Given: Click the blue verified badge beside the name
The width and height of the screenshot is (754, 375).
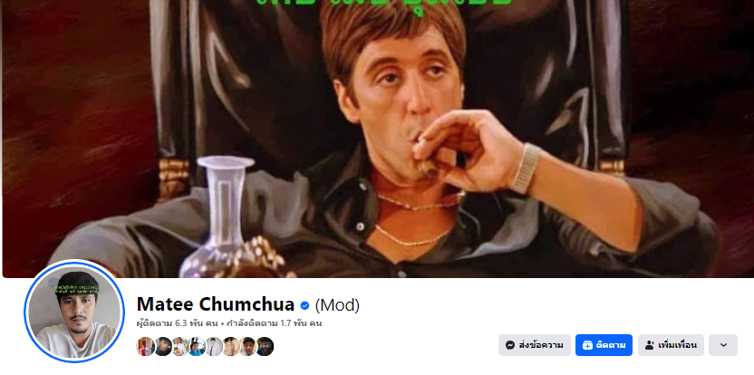Looking at the screenshot, I should (x=304, y=305).
